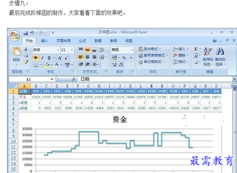Image resolution: width=237 pixels, height=173 pixels.
Task: Merge and center cells icon
Action: (x=102, y=57)
